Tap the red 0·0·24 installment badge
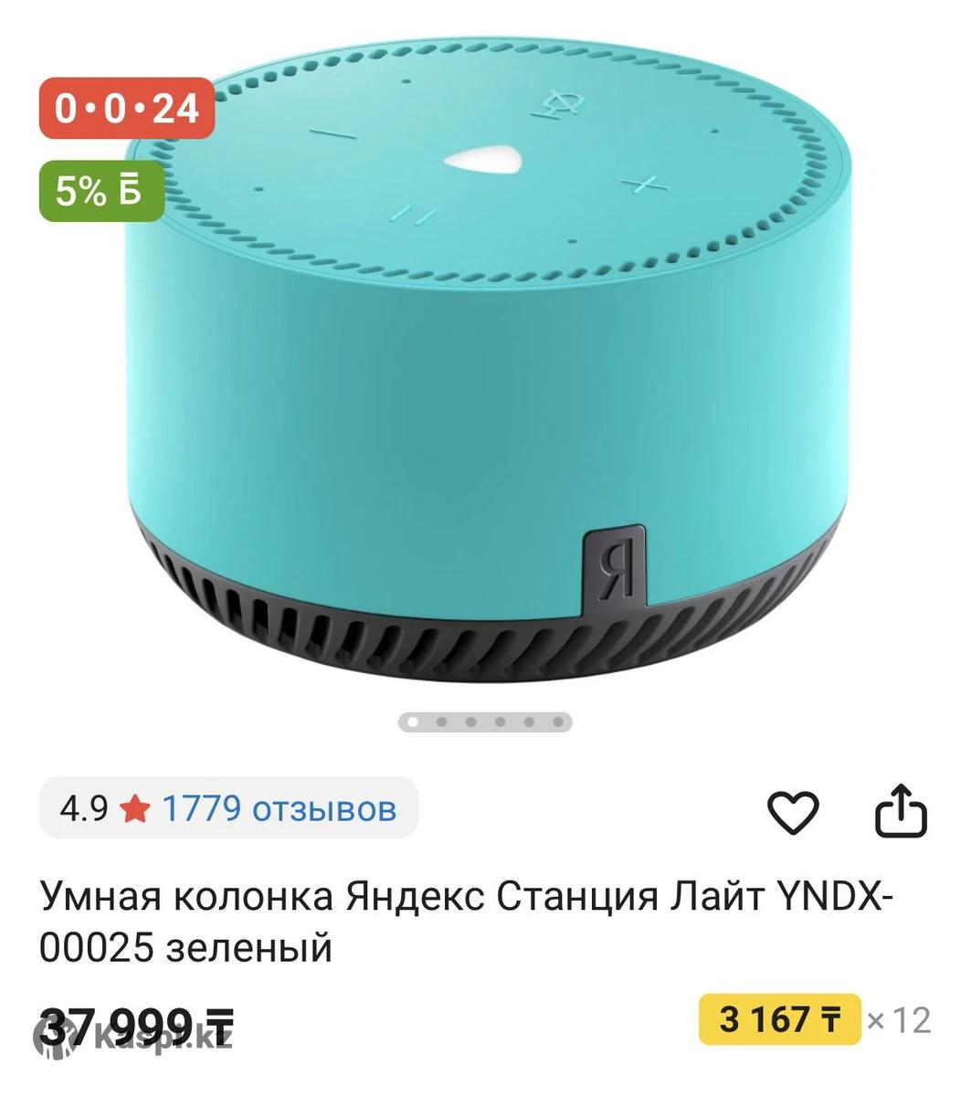 126,109
